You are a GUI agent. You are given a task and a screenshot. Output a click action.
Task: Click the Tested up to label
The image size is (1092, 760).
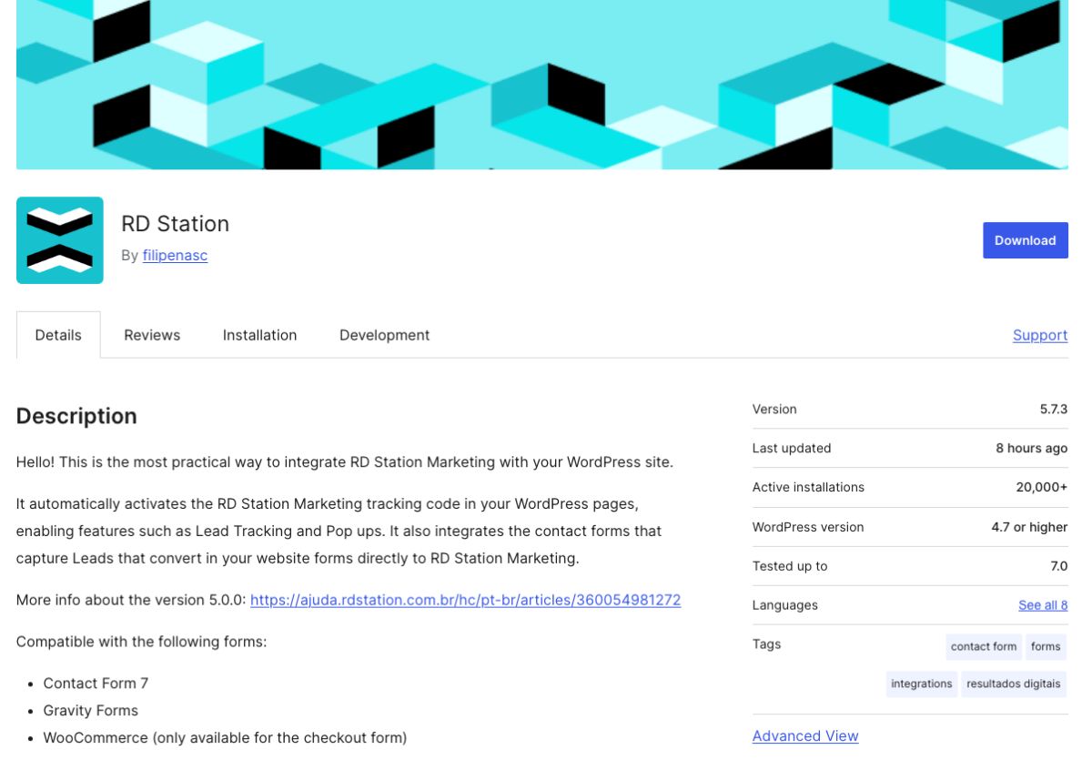[x=790, y=566]
